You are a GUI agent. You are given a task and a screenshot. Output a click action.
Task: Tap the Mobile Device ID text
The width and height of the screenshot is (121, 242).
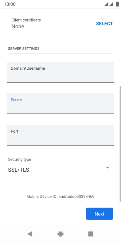[60, 197]
